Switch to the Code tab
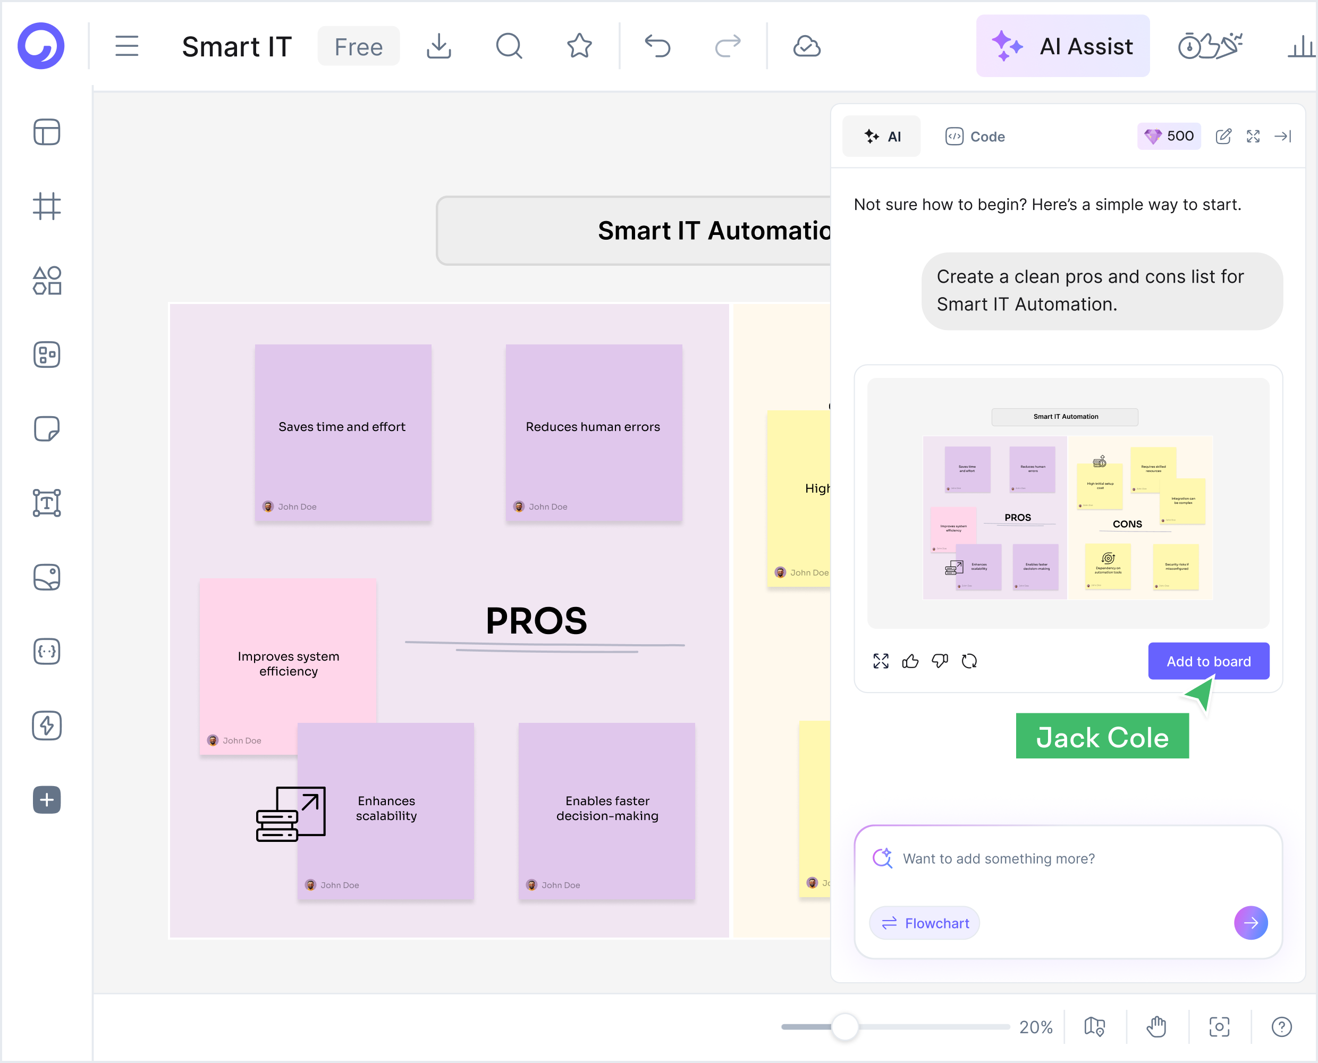This screenshot has height=1063, width=1318. click(975, 136)
